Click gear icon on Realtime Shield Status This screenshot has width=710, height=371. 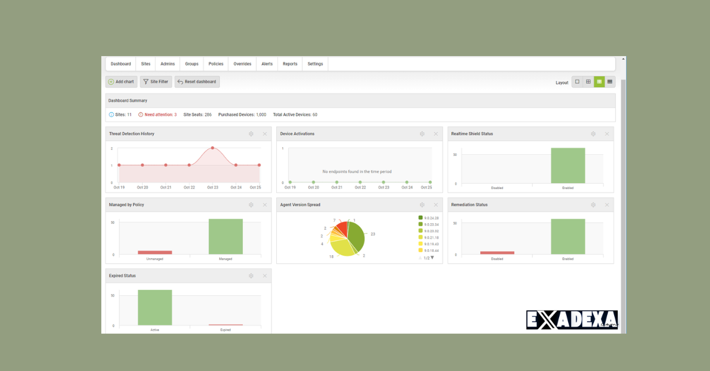[x=593, y=134]
